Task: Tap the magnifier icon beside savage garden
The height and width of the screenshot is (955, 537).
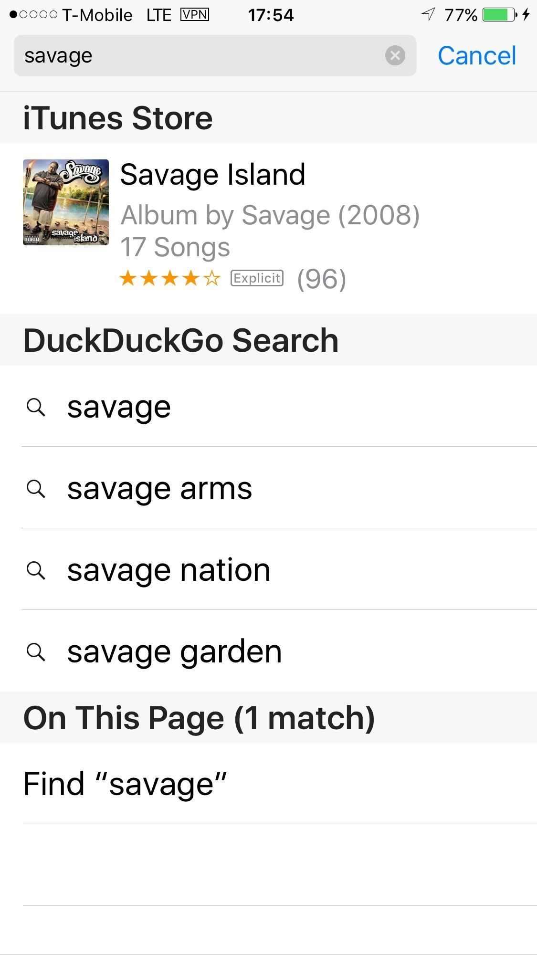Action: pyautogui.click(x=36, y=652)
